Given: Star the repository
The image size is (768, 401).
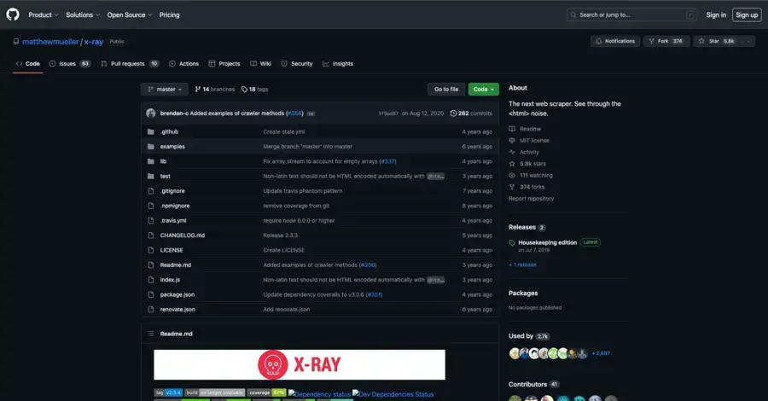Looking at the screenshot, I should click(718, 41).
